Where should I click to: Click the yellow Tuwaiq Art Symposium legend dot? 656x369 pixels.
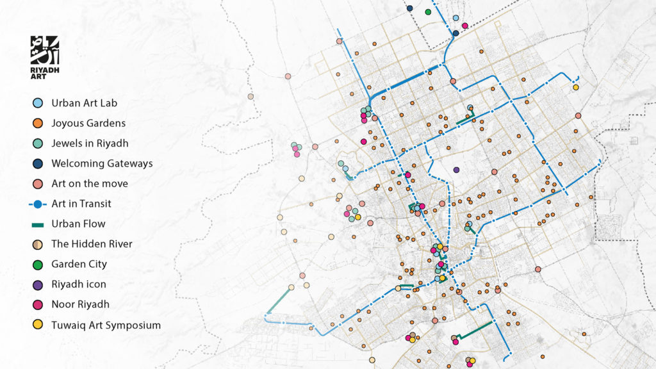coord(38,325)
